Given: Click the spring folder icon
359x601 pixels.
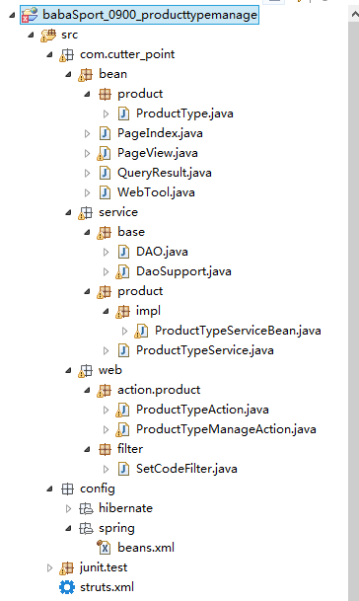Looking at the screenshot, I should (x=86, y=528).
